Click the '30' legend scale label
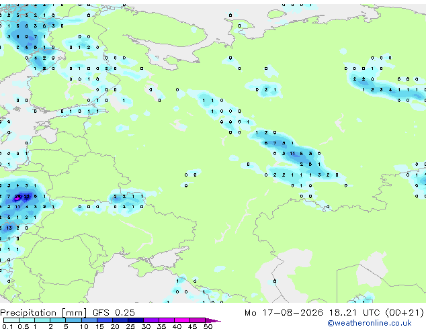Screen dimensions: 426x329 pos(146,326)
